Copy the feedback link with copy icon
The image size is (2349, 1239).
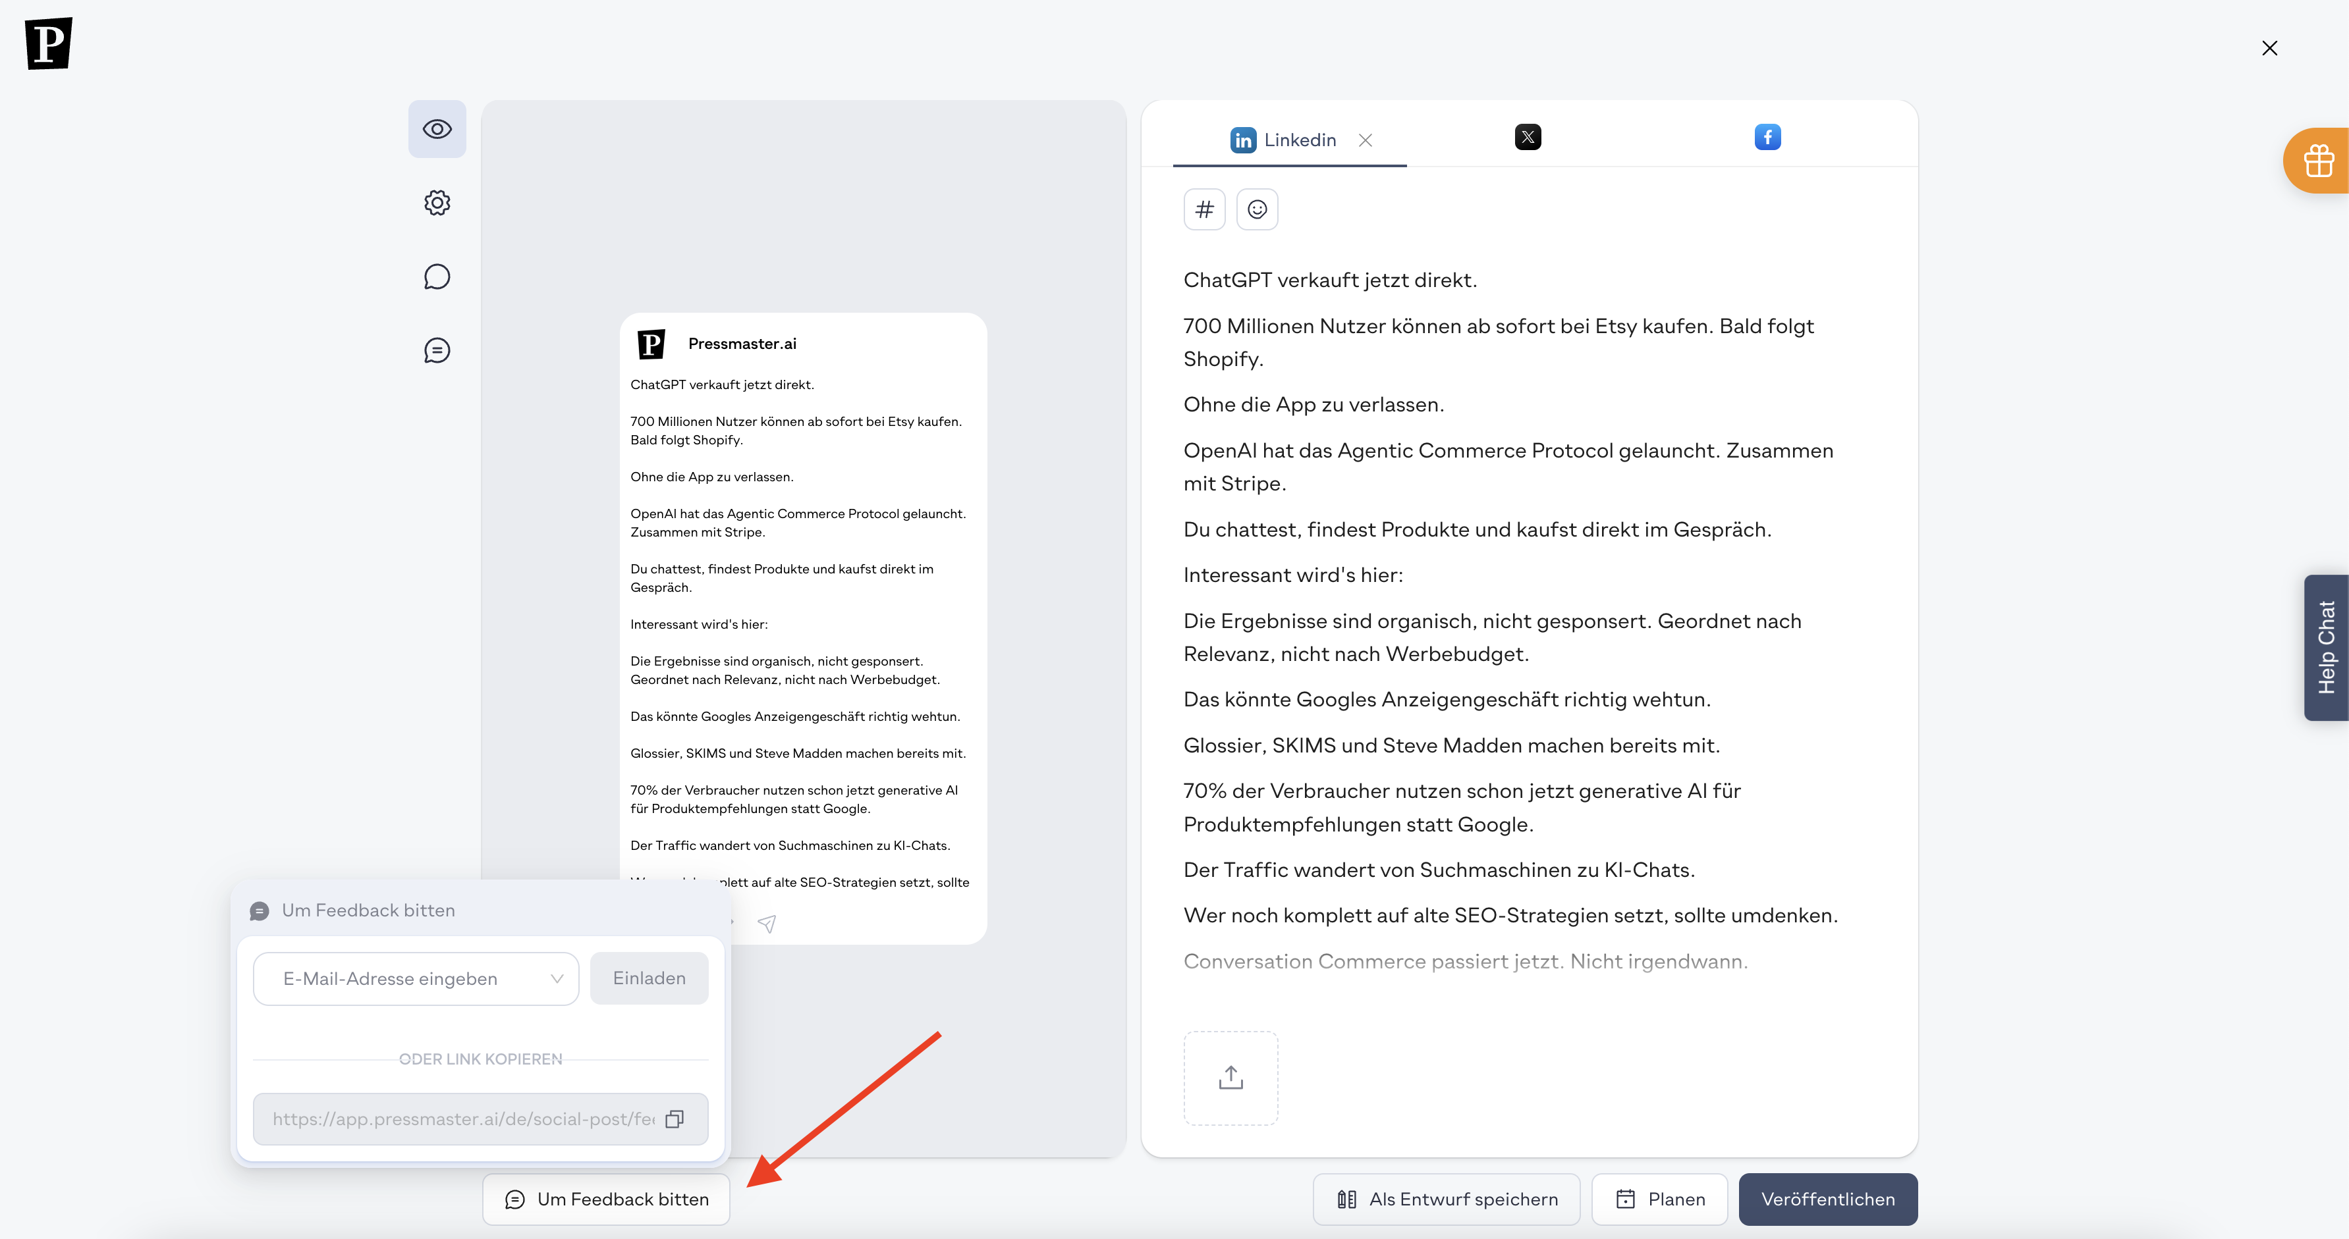pyautogui.click(x=675, y=1119)
